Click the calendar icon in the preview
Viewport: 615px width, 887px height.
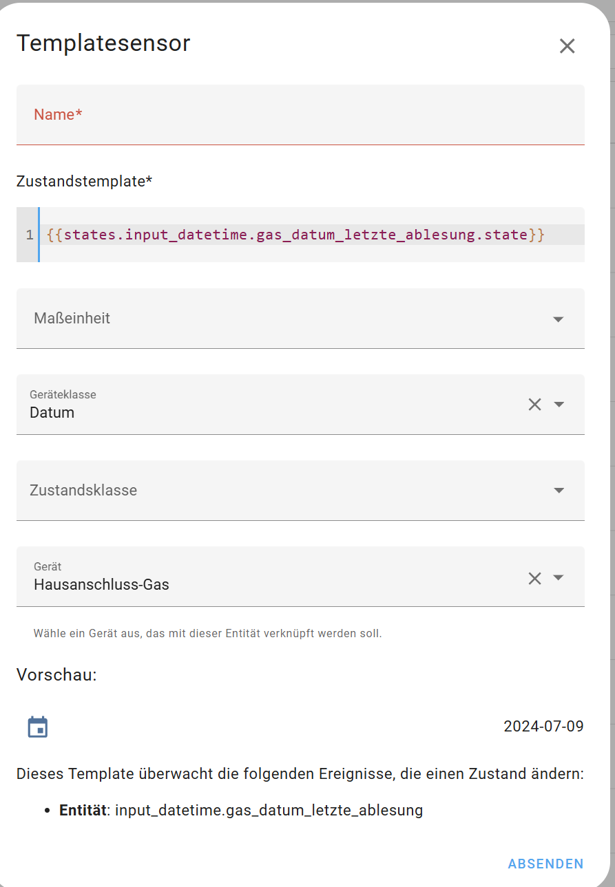[38, 727]
